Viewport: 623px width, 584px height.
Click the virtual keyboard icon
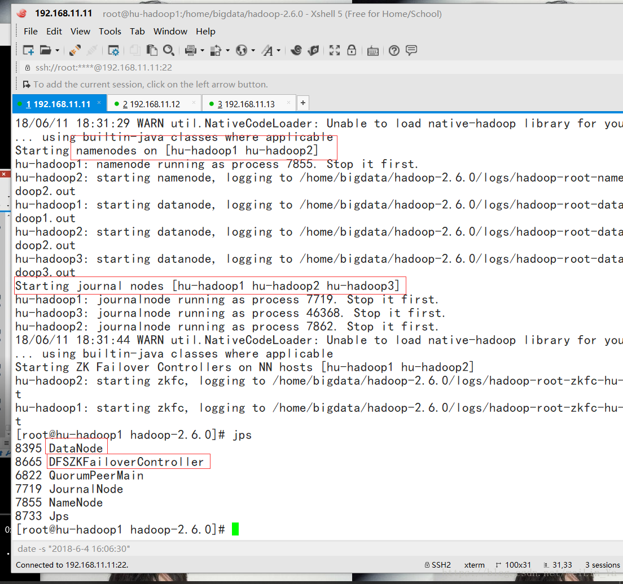[x=372, y=50]
